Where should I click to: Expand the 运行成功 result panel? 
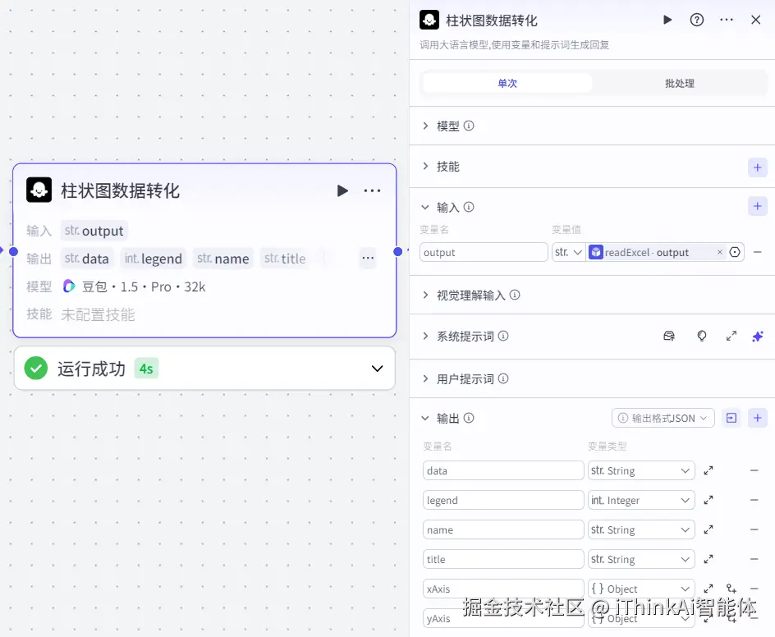pyautogui.click(x=377, y=369)
